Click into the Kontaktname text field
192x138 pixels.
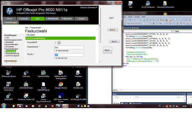69,48
